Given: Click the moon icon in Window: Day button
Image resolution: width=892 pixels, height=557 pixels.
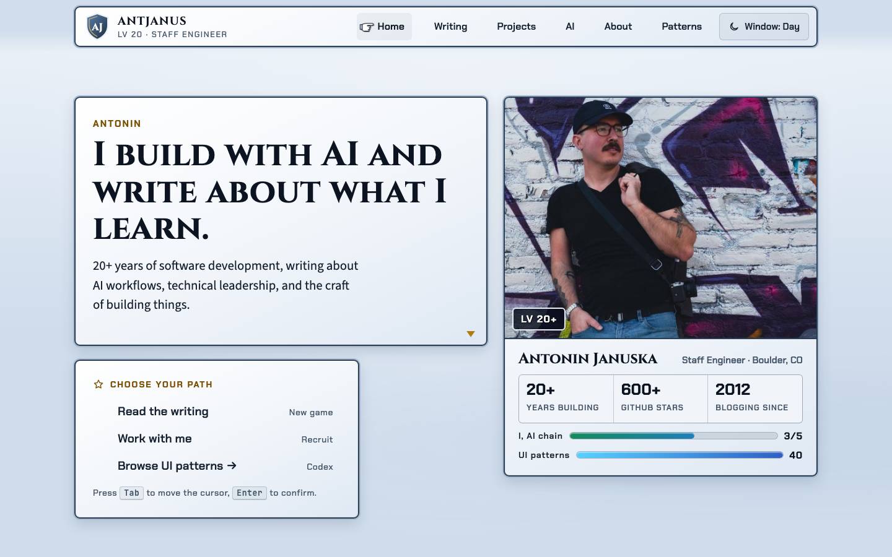Looking at the screenshot, I should point(734,27).
